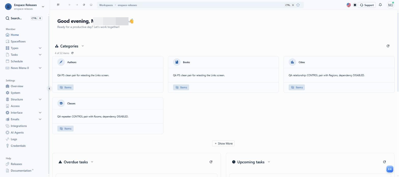Click the Upcoming tasks clock icon
Screen dimensions: 399x177
[234, 162]
